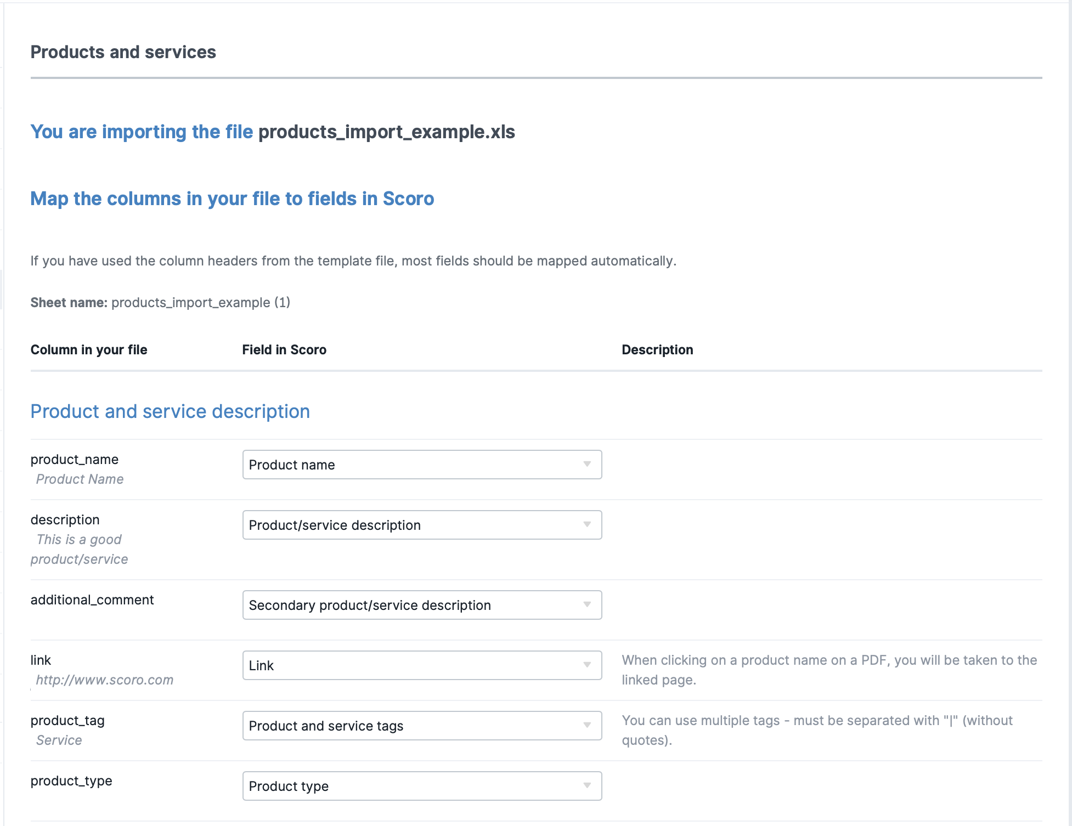The image size is (1072, 826).
Task: Click the chevron on the Product name selector
Action: [x=589, y=465]
